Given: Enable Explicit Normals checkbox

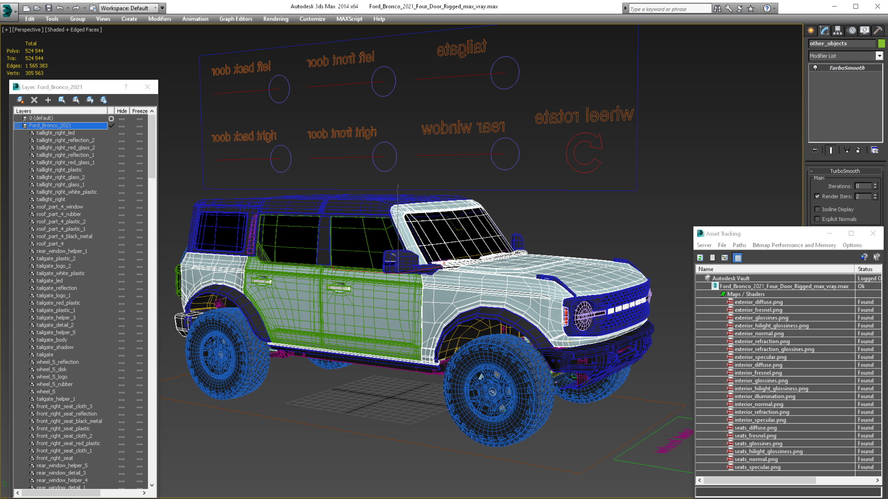Looking at the screenshot, I should (x=817, y=219).
